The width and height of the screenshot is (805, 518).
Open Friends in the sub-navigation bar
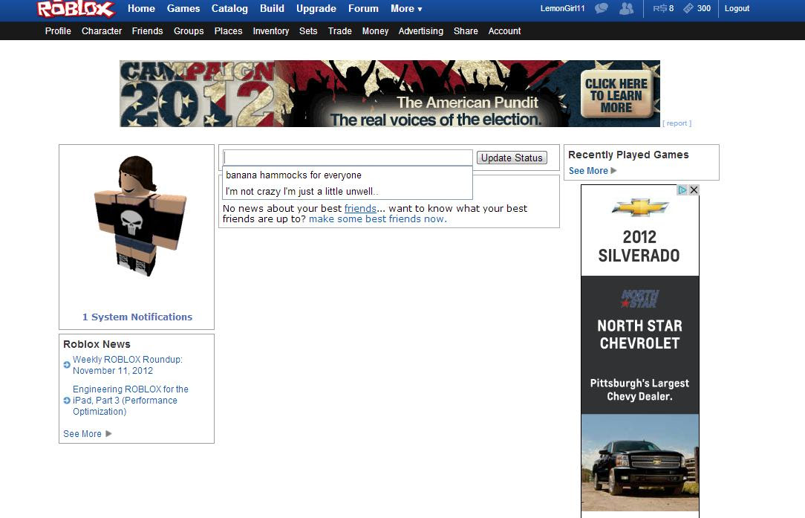click(147, 30)
